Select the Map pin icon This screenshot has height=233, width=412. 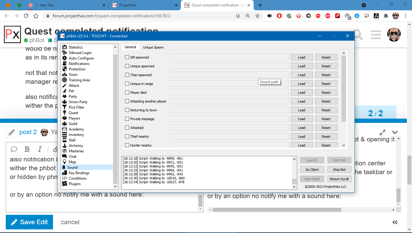(64, 162)
